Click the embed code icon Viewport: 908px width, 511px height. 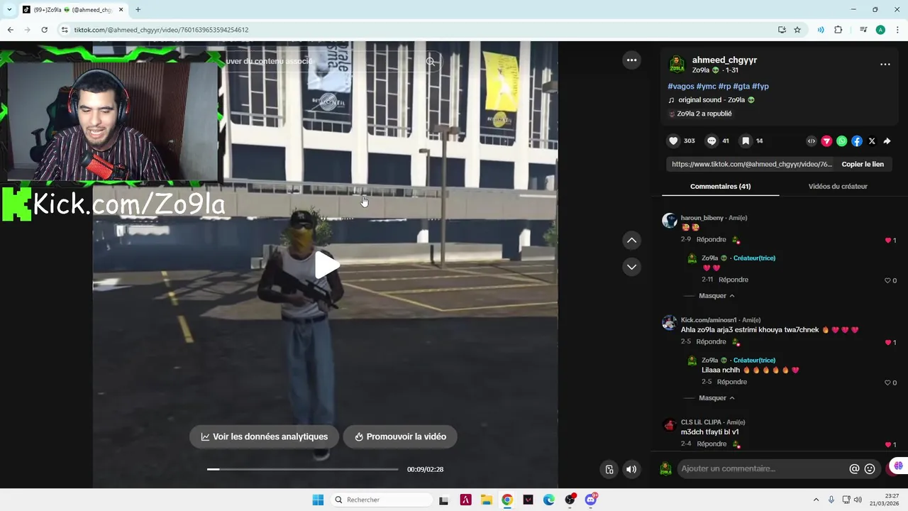pyautogui.click(x=812, y=141)
